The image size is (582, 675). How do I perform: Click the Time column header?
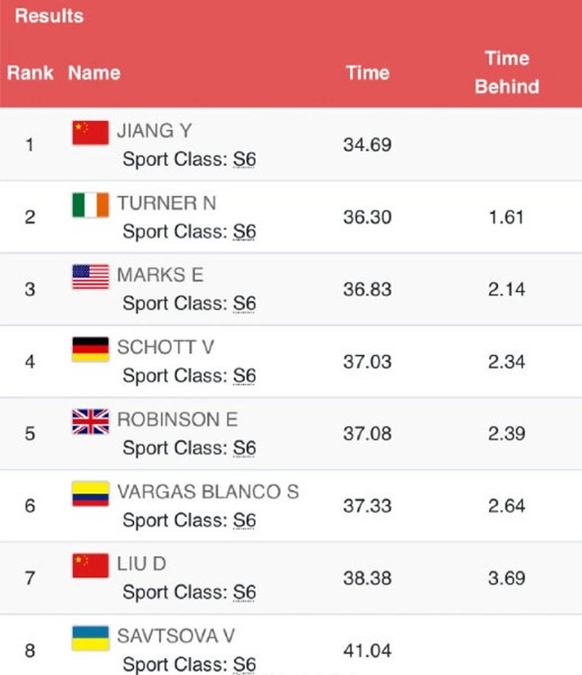click(x=367, y=73)
